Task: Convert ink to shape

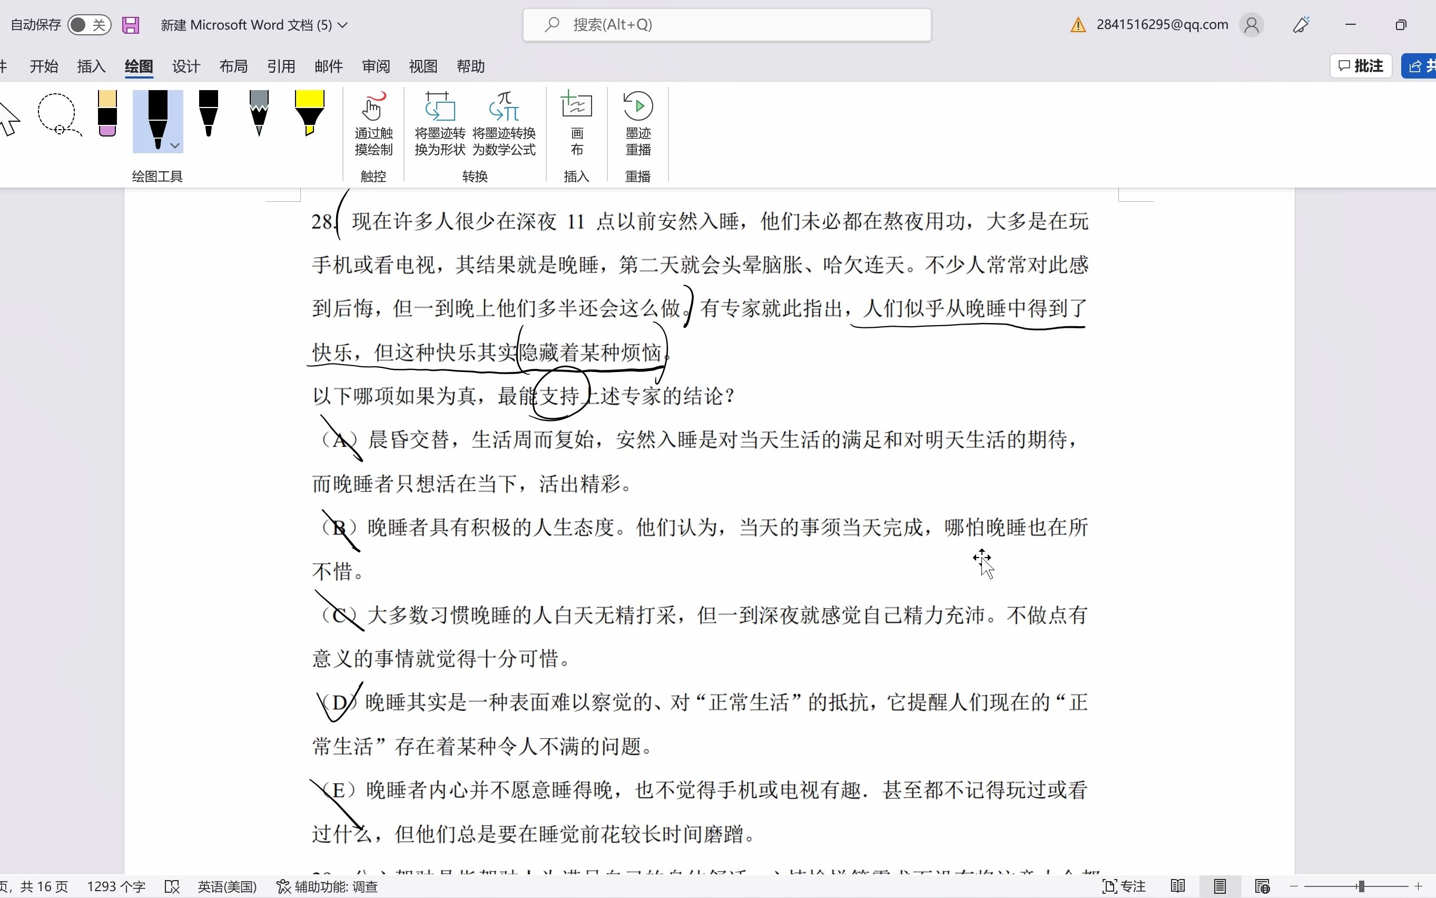Action: [x=440, y=123]
